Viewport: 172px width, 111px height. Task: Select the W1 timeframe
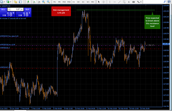[x=88, y=2]
